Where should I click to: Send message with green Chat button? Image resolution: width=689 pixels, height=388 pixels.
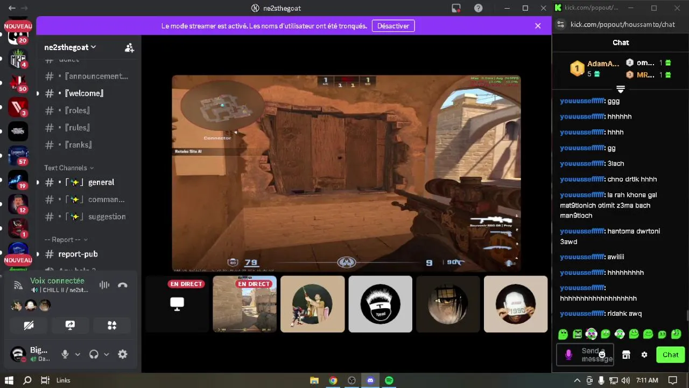pyautogui.click(x=670, y=355)
